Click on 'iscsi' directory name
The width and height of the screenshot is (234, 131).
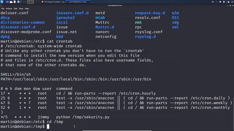click(x=62, y=23)
